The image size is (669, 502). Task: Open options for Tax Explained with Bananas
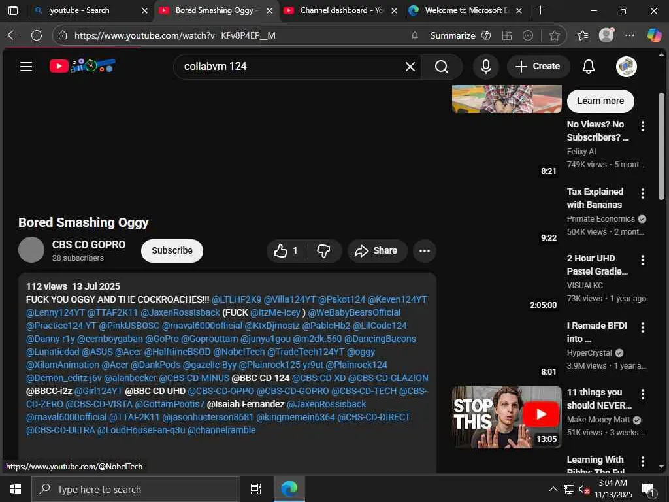643,193
